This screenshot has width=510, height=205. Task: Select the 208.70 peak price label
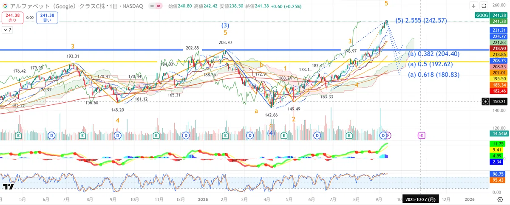point(225,42)
